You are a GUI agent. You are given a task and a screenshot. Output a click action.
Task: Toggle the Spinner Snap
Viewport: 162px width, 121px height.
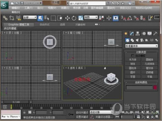coord(143,18)
